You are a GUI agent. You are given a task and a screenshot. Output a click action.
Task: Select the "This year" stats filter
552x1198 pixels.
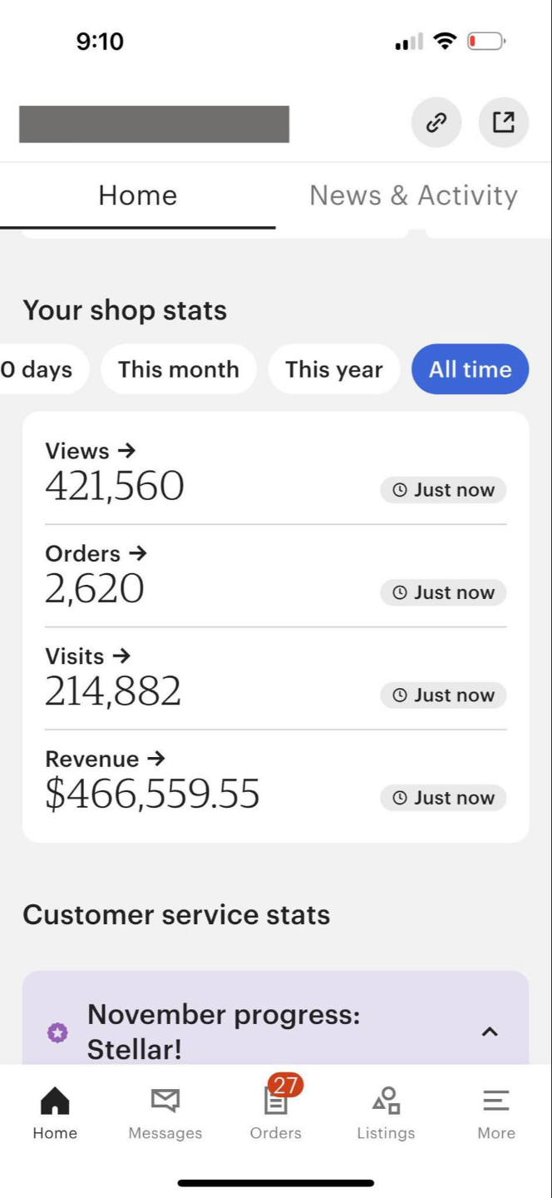click(334, 369)
